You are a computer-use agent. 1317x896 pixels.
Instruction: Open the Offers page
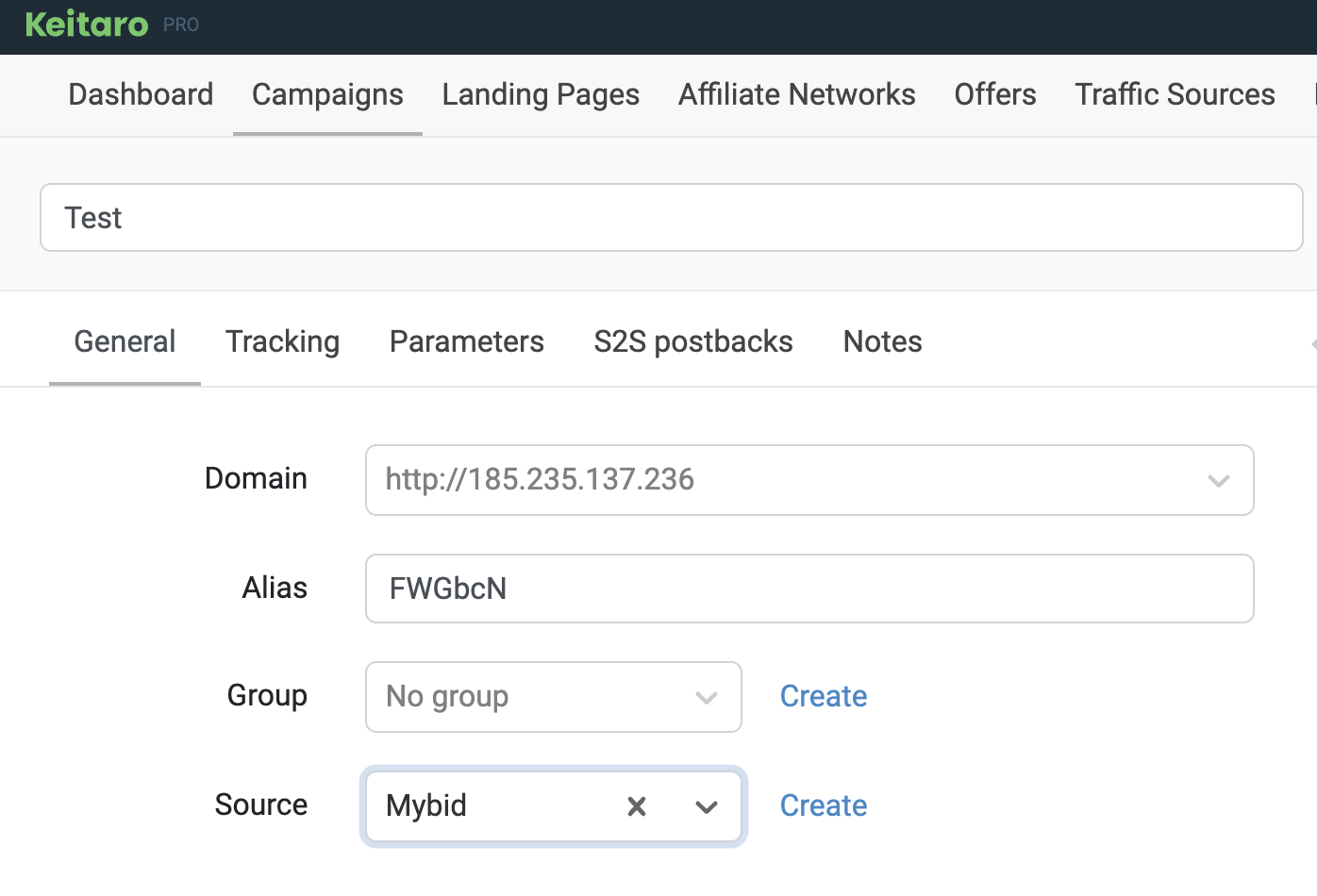tap(994, 94)
